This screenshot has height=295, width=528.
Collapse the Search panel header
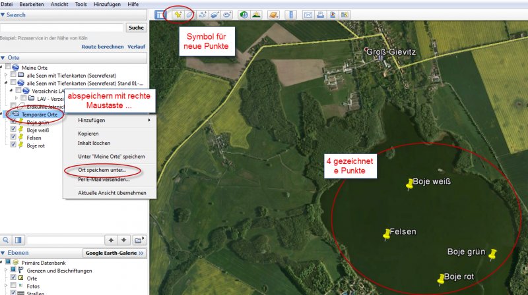coord(73,14)
